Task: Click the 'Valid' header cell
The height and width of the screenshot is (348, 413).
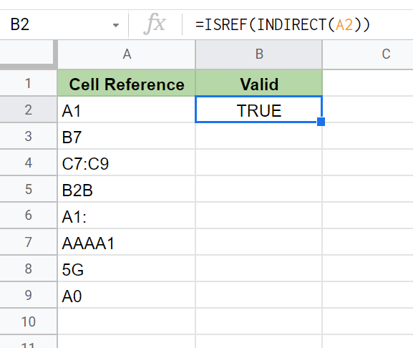Action: pyautogui.click(x=259, y=83)
